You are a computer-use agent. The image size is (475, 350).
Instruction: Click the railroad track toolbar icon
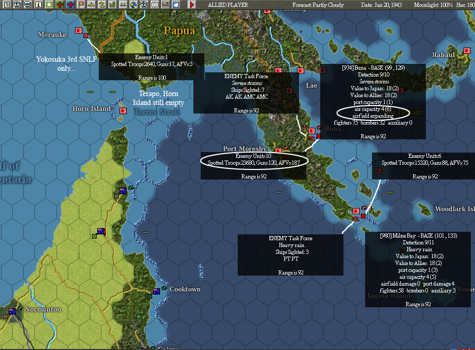coord(165,5)
